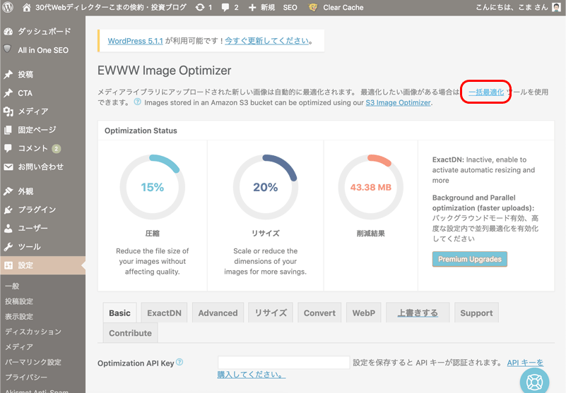Click the ツール wrench icon
Viewport: 566px width, 393px height.
click(8, 247)
